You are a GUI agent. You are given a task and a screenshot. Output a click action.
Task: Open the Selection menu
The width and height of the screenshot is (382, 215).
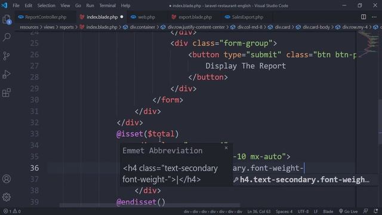(46, 5)
